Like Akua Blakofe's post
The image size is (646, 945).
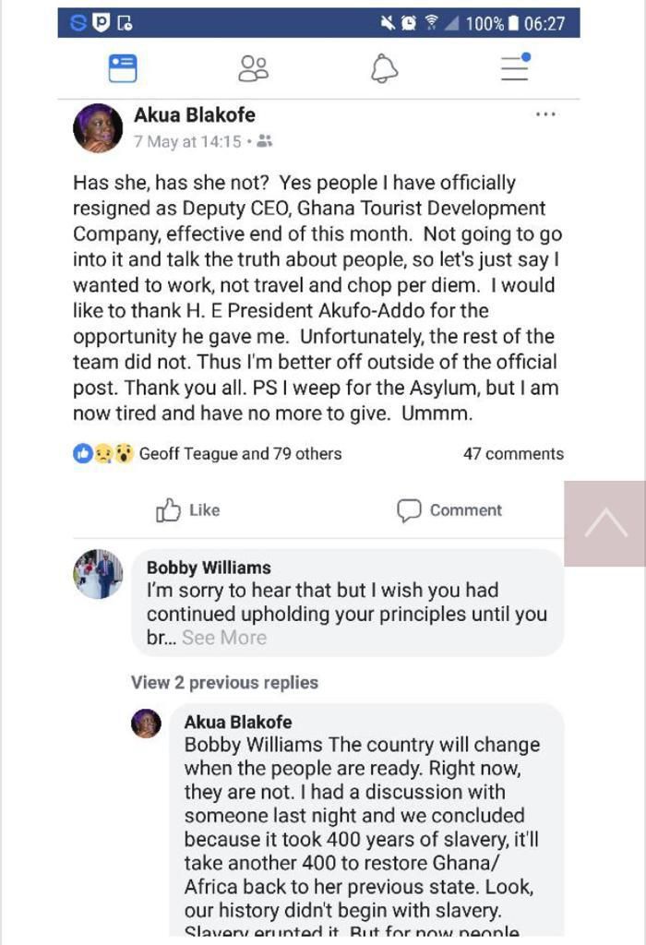point(188,509)
